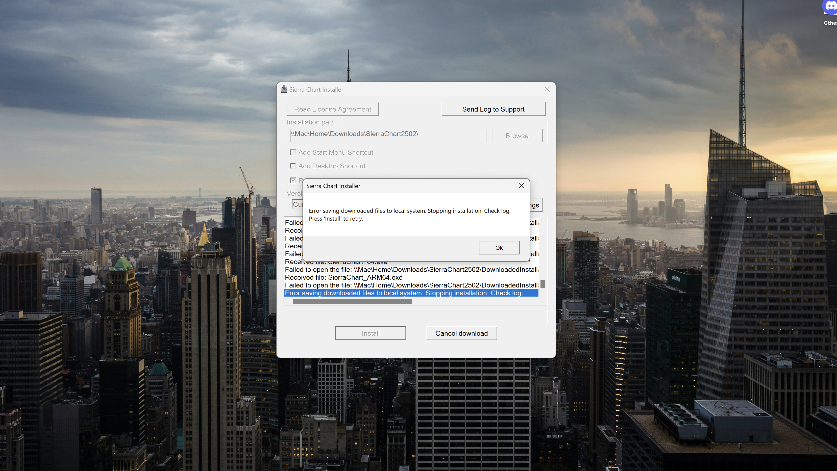This screenshot has height=471, width=837.
Task: Click the log's vertical scrollbar thumb
Action: click(543, 284)
